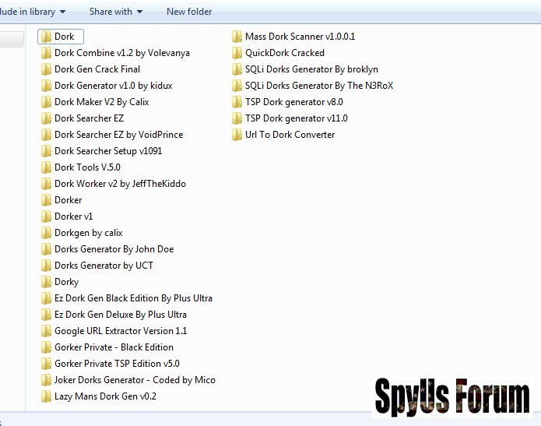This screenshot has height=426, width=541.
Task: Click the TSP Dork generator v8.0 folder icon
Action: pyautogui.click(x=237, y=102)
